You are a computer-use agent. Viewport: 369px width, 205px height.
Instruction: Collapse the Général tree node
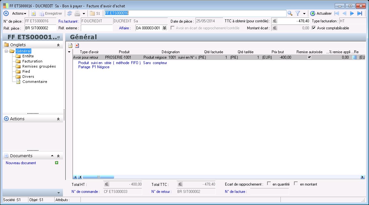point(6,51)
